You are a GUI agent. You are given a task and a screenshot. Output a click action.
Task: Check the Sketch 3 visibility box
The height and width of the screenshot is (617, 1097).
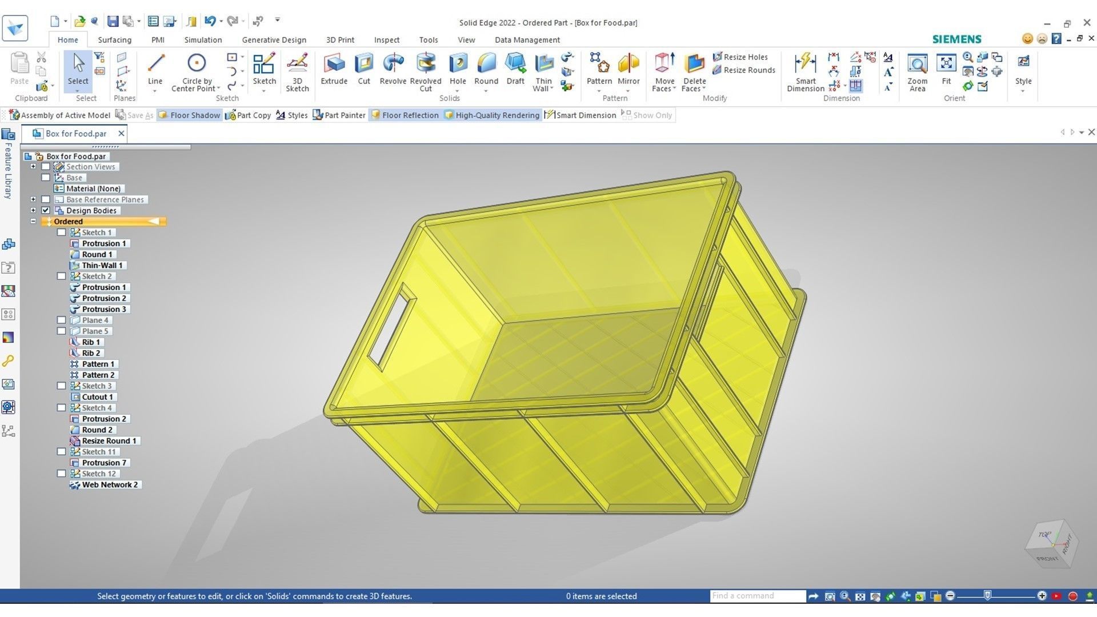[61, 386]
